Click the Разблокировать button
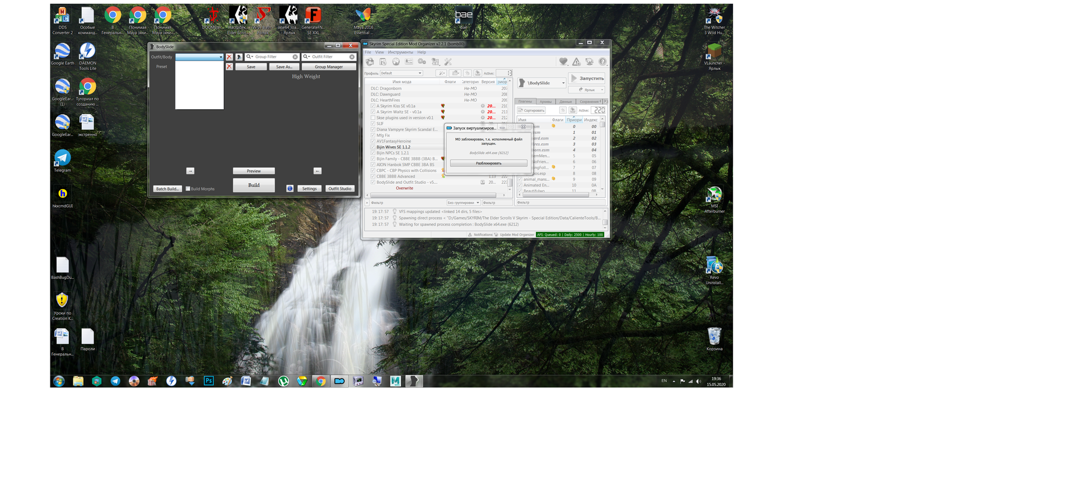1075x492 pixels. click(x=488, y=163)
